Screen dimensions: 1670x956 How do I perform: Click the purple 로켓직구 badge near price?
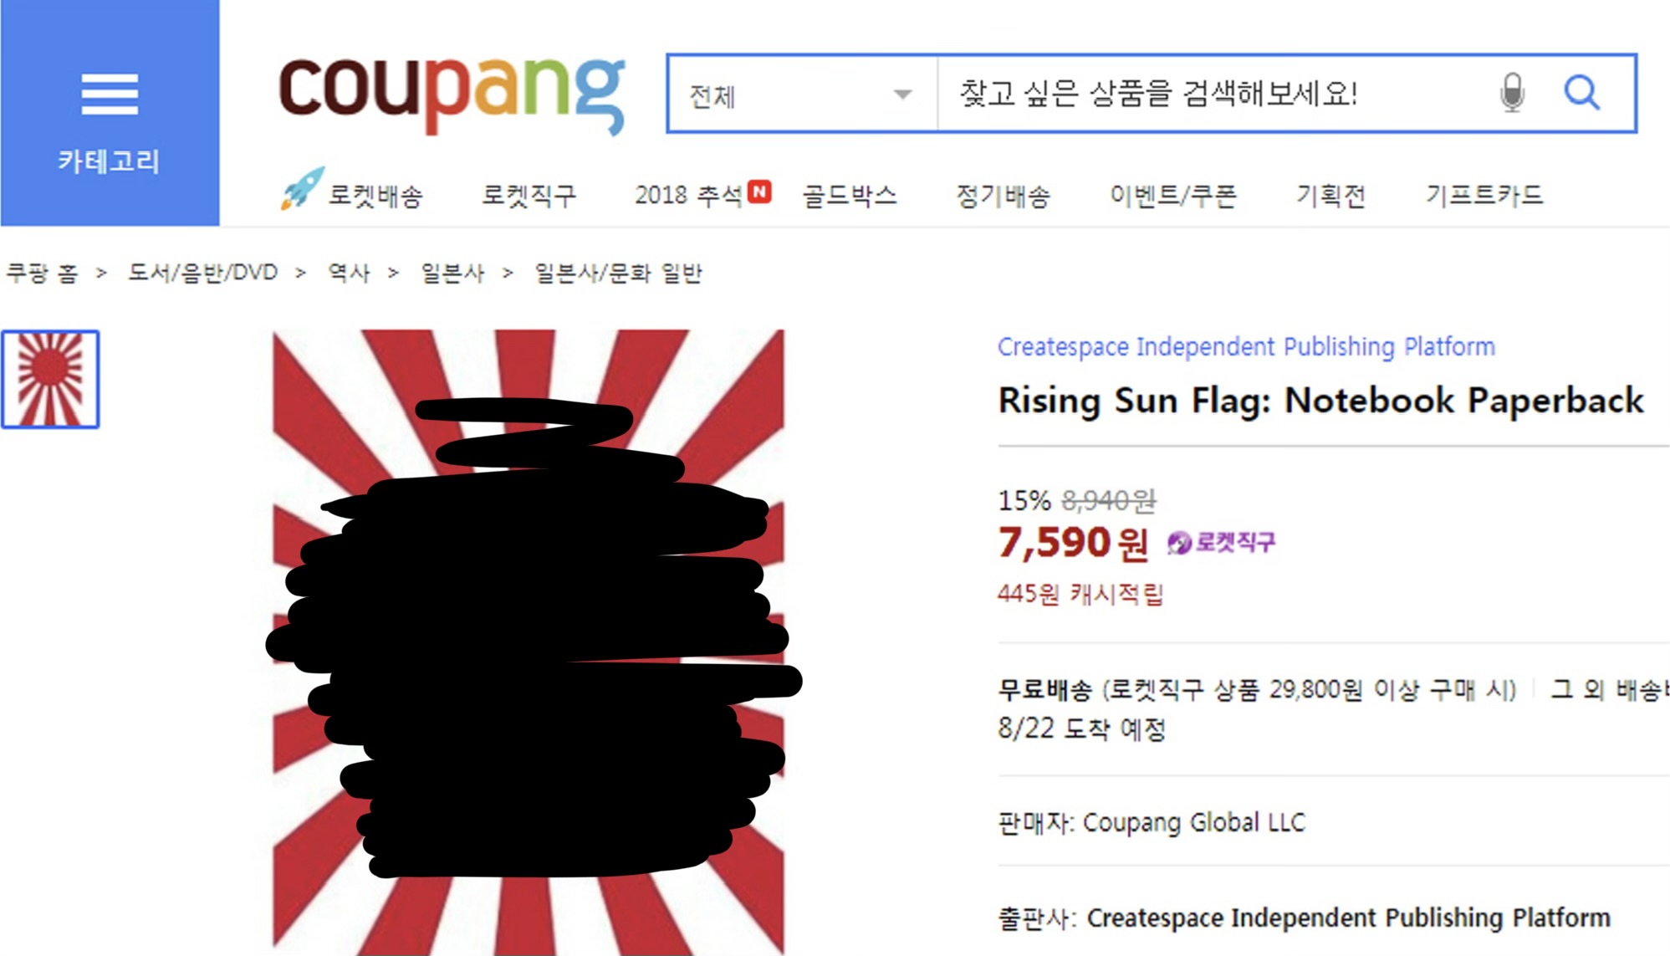(1221, 543)
